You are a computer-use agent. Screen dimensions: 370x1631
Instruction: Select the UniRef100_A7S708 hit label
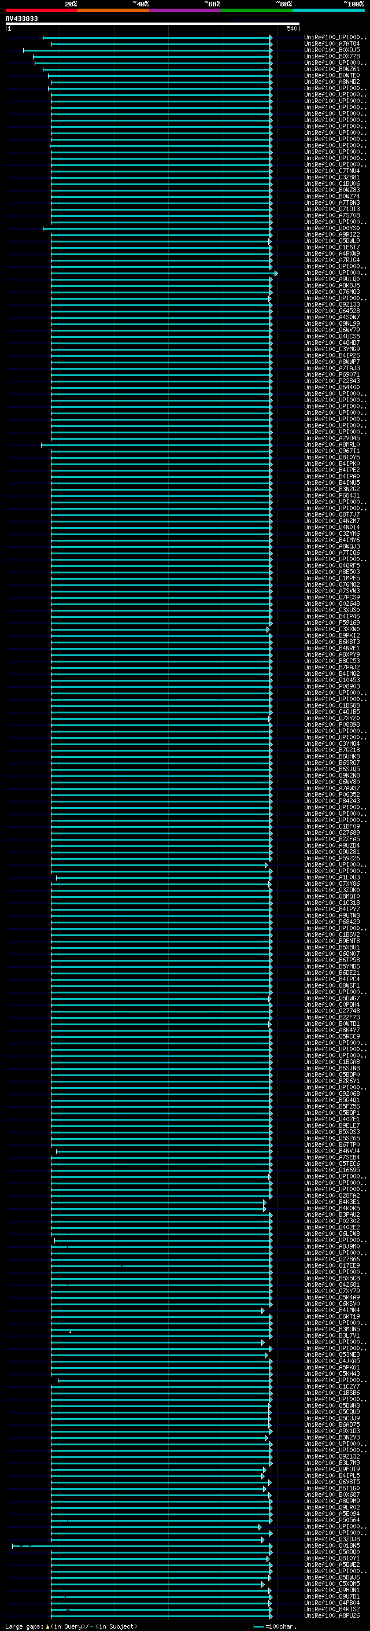tap(331, 215)
